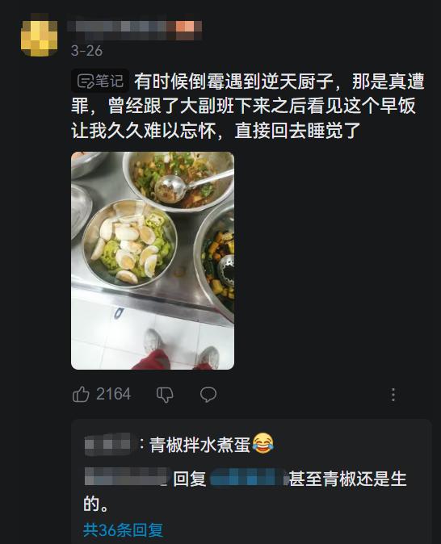Open the commenter's blurred username at top
The width and height of the screenshot is (441, 544).
[135, 30]
